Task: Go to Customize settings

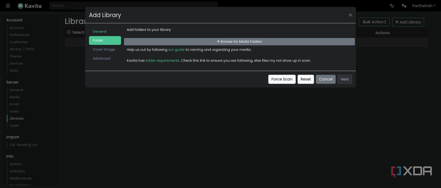Action: (18, 42)
